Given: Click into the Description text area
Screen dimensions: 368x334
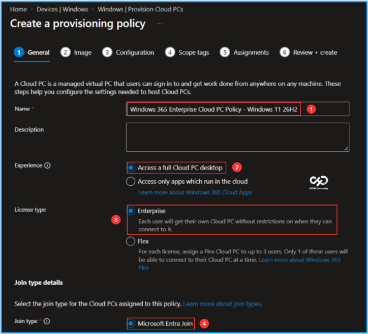Looking at the screenshot, I should tap(237, 137).
